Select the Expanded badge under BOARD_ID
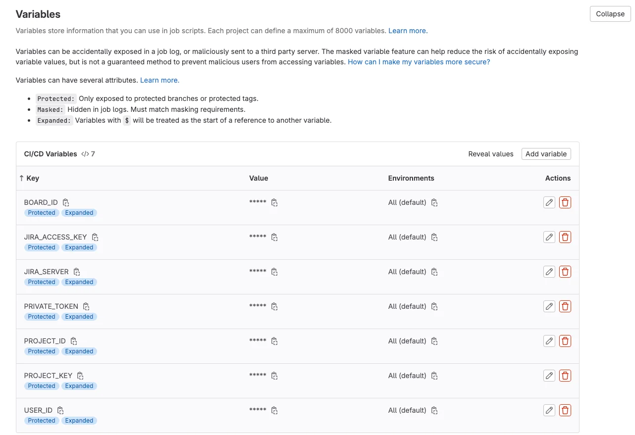The height and width of the screenshot is (435, 635). [79, 212]
